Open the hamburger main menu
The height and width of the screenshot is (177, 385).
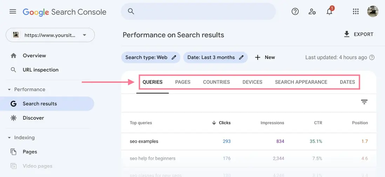point(13,12)
